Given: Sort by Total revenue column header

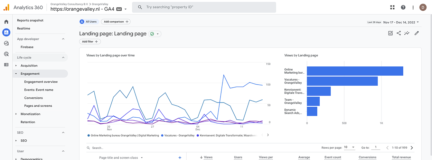Looking at the screenshot, I should click(x=401, y=157).
